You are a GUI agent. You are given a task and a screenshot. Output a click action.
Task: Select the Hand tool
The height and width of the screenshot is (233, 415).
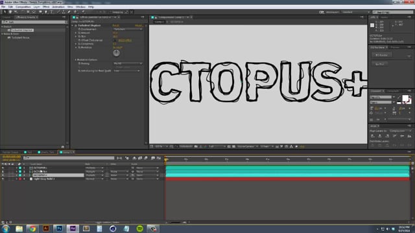click(10, 12)
